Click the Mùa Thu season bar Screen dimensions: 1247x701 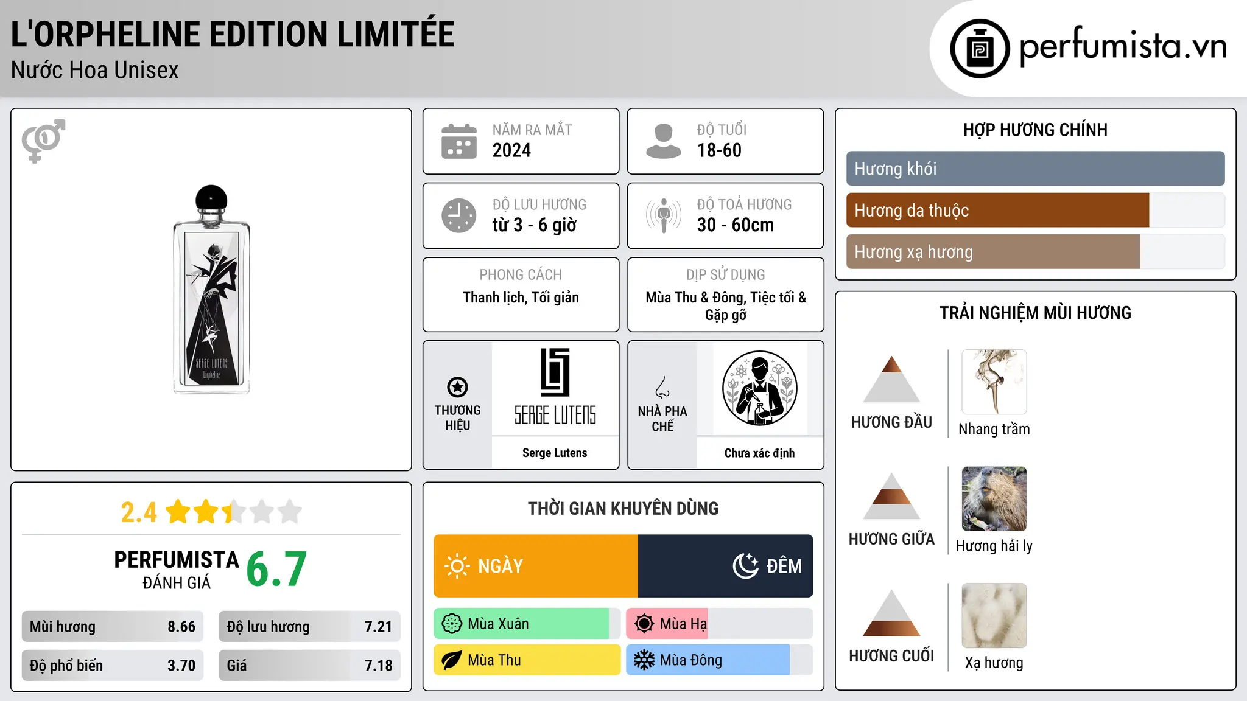pyautogui.click(x=527, y=660)
